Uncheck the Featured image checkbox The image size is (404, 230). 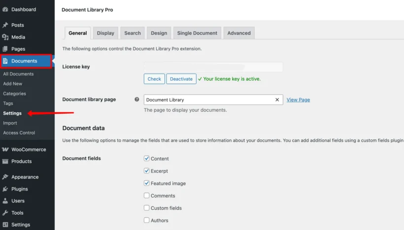[147, 183]
